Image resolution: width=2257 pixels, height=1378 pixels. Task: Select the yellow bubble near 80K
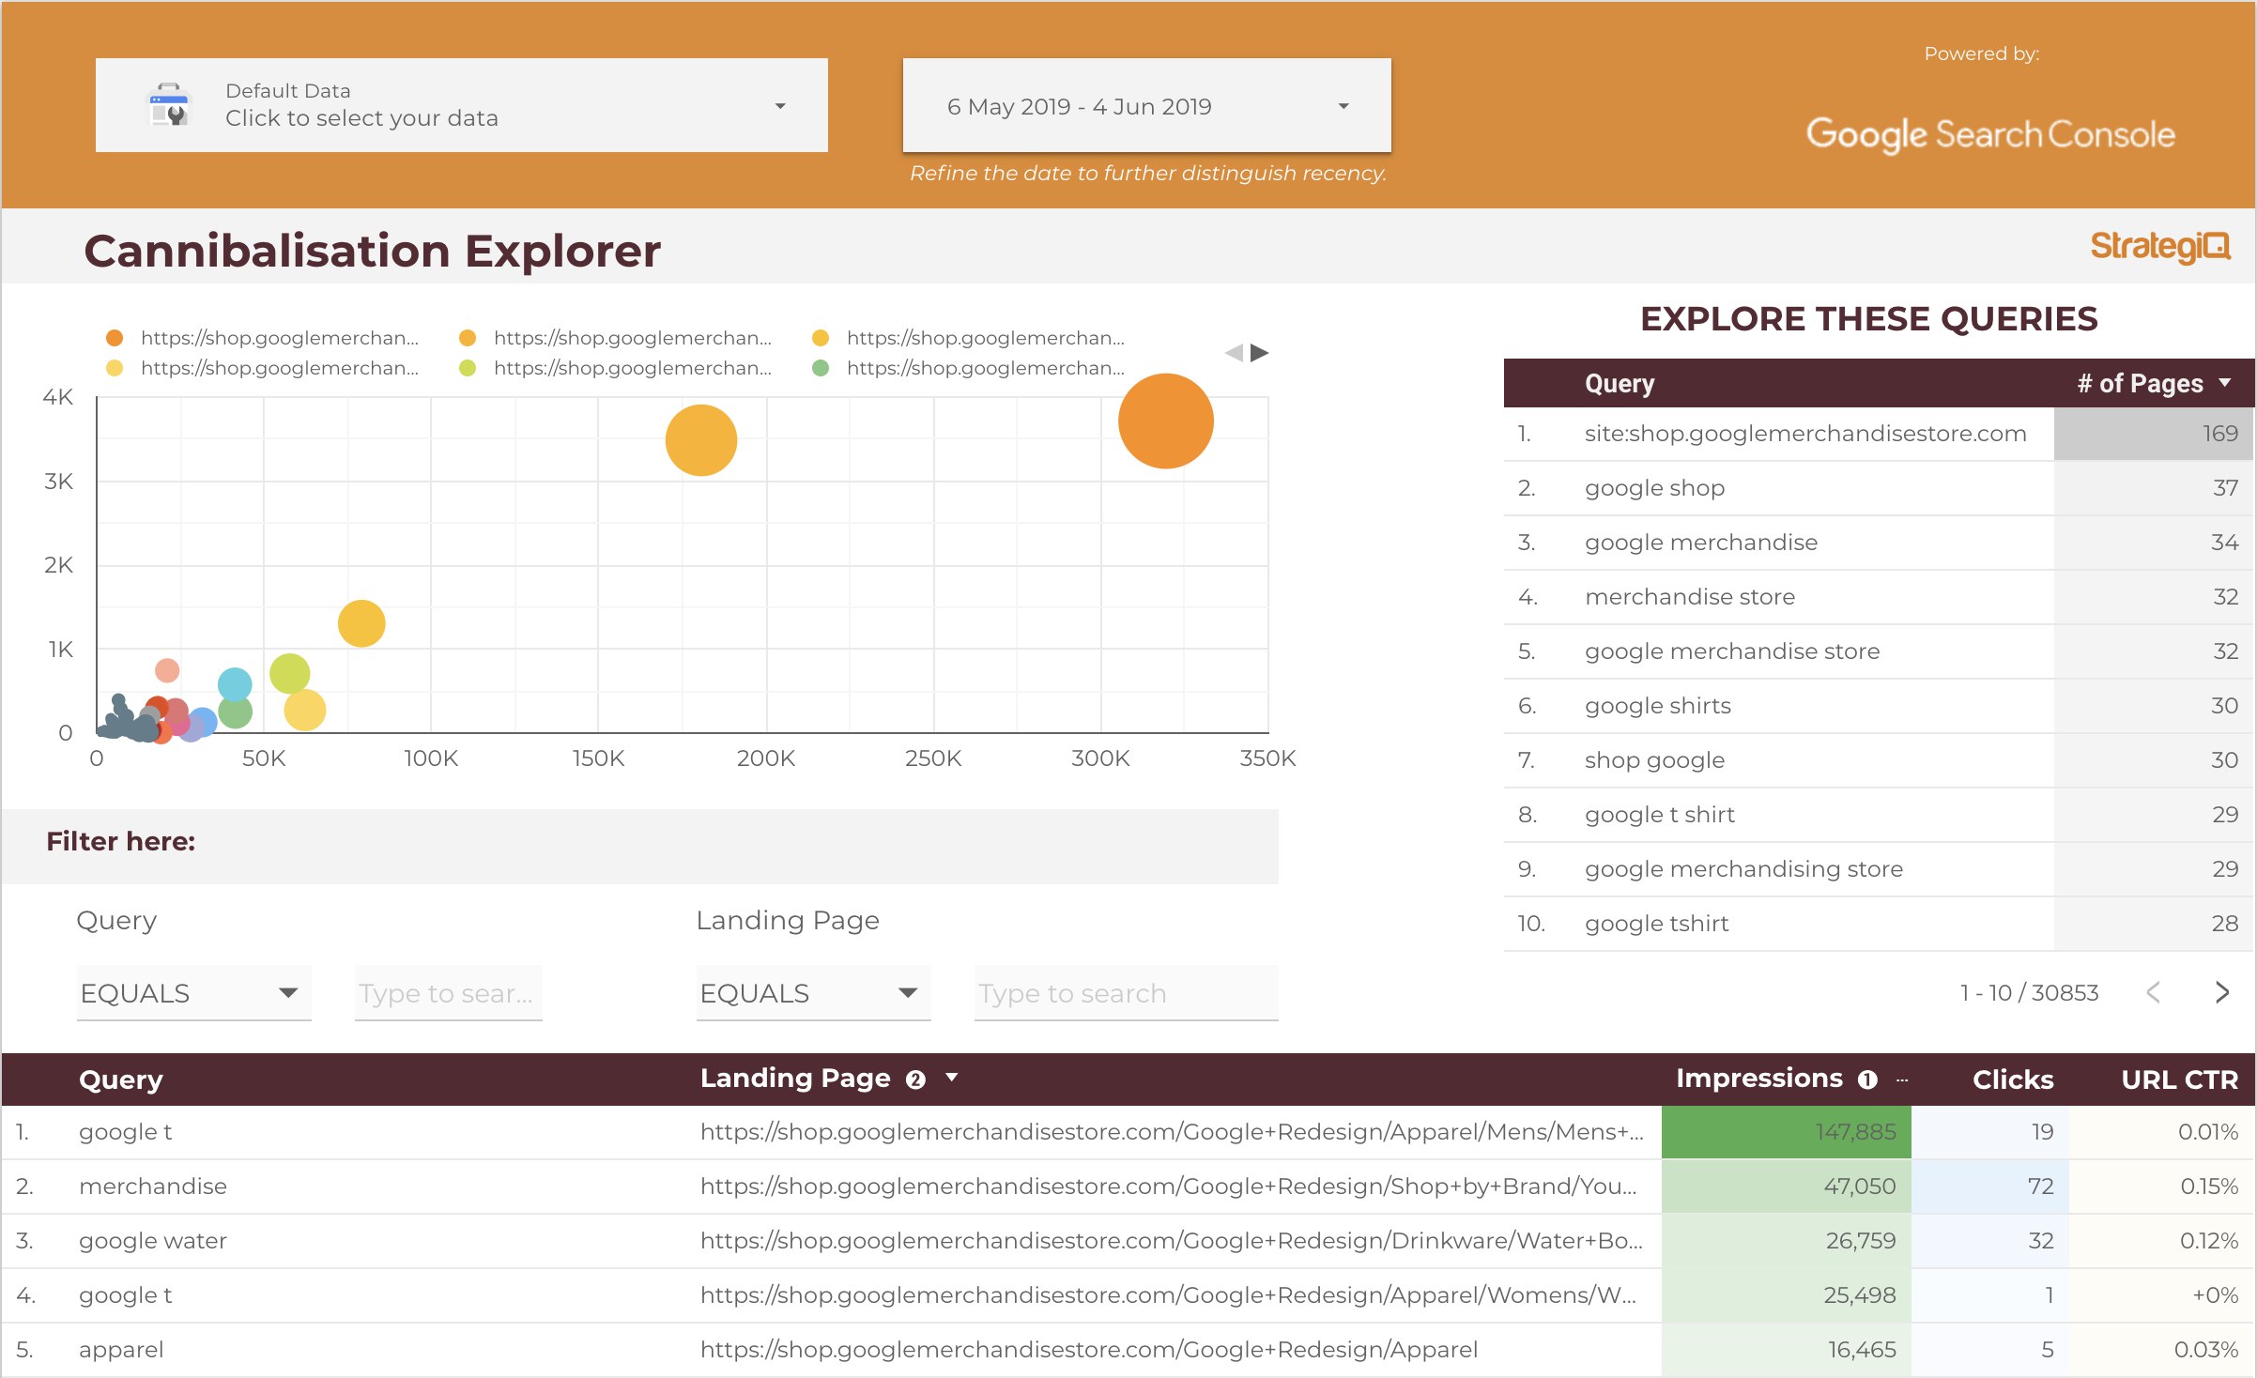tap(361, 623)
